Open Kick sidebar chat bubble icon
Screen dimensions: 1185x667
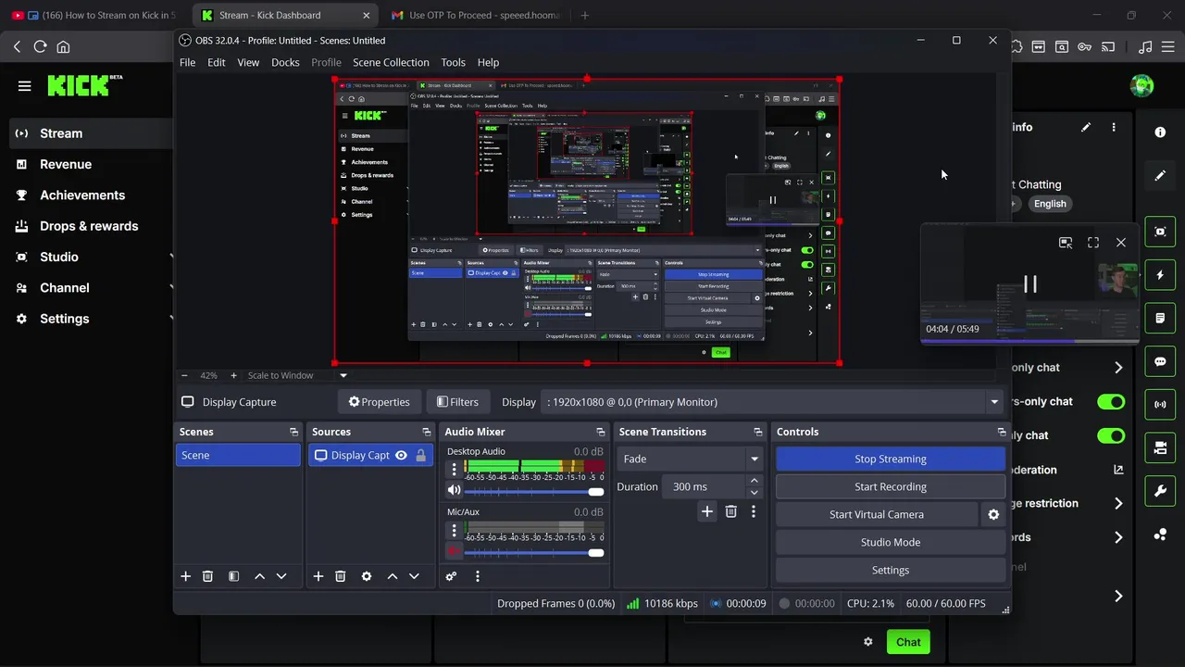(x=1160, y=361)
